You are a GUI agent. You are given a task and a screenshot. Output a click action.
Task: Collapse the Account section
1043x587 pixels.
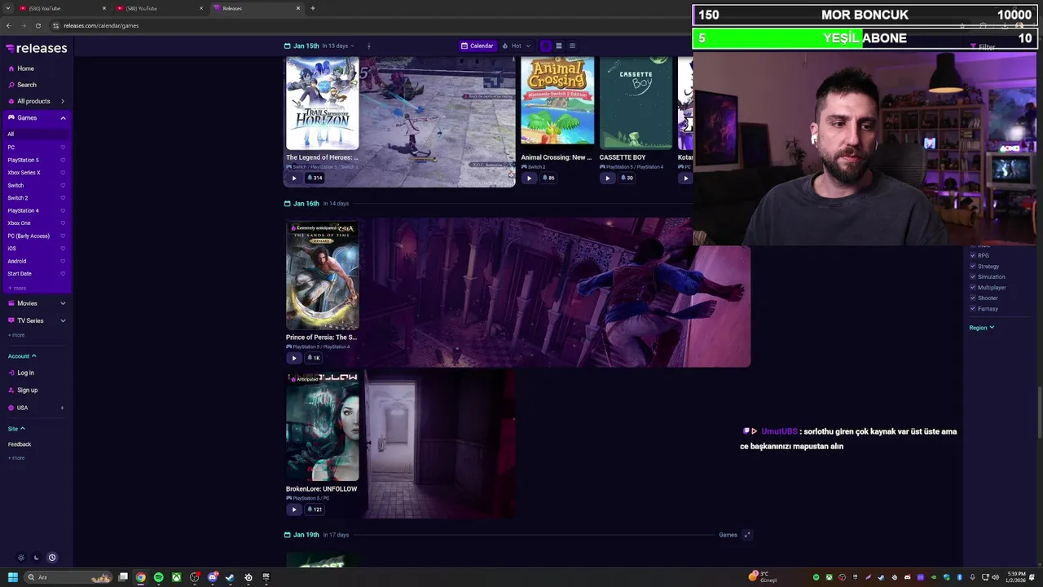coord(22,356)
